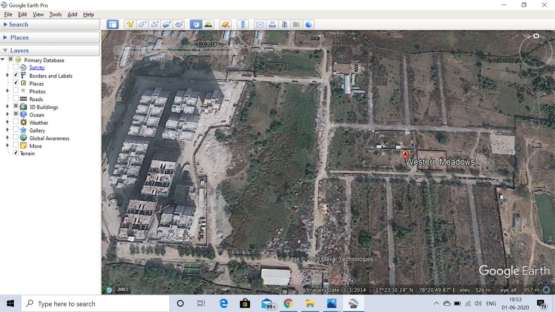Click the red A placemark marker
This screenshot has width=555, height=312.
tap(406, 155)
